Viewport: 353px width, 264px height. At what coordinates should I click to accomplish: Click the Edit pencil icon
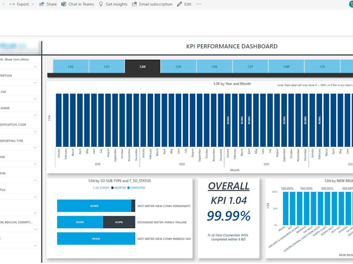[x=180, y=4]
